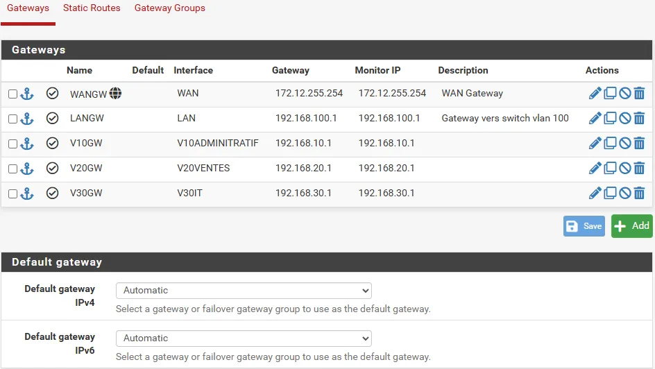Switch to the Static Routes tab
655x369 pixels.
(92, 8)
